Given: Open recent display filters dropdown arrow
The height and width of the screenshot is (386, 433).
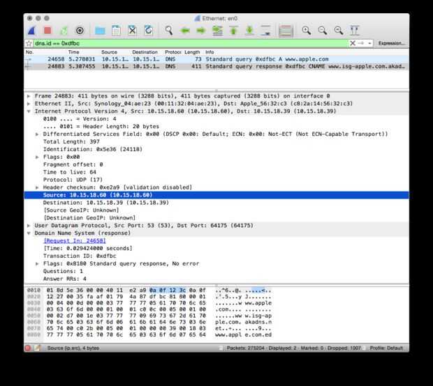Looking at the screenshot, I should pos(369,43).
